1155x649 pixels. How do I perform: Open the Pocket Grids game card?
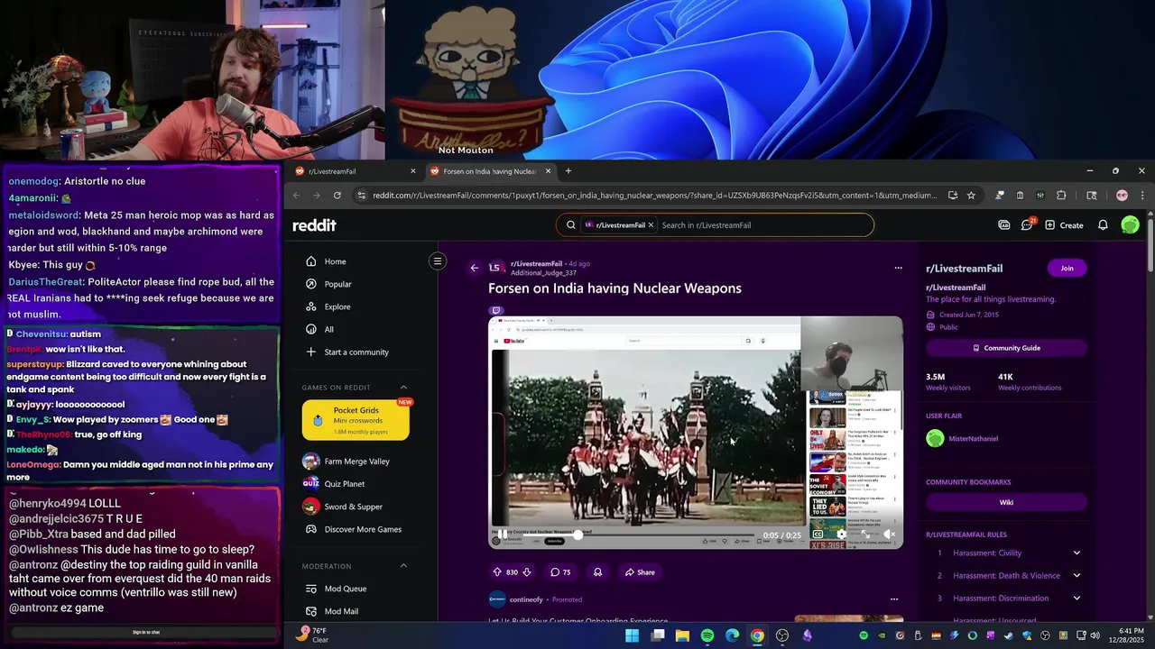click(x=356, y=420)
